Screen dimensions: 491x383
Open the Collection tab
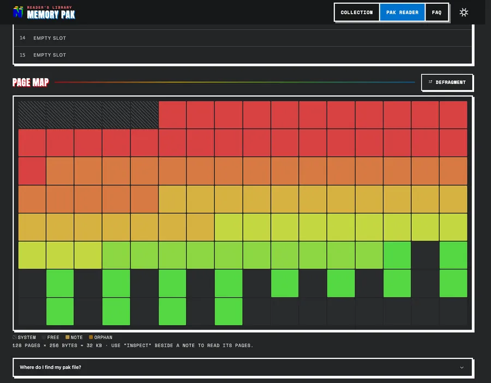(x=357, y=13)
